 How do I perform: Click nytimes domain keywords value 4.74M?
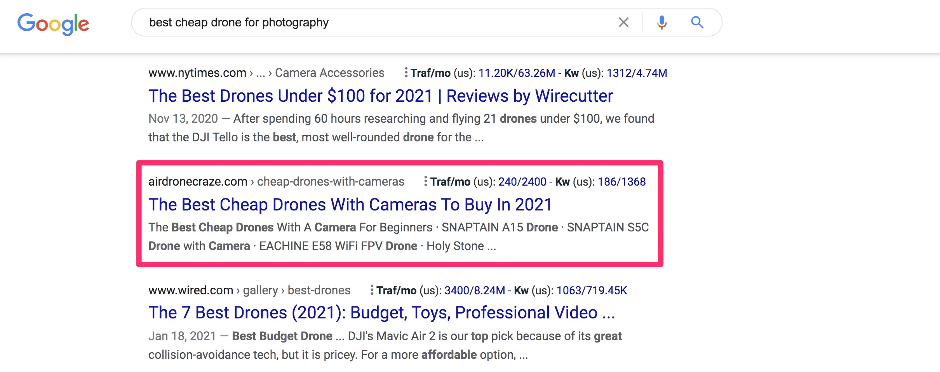coord(651,73)
